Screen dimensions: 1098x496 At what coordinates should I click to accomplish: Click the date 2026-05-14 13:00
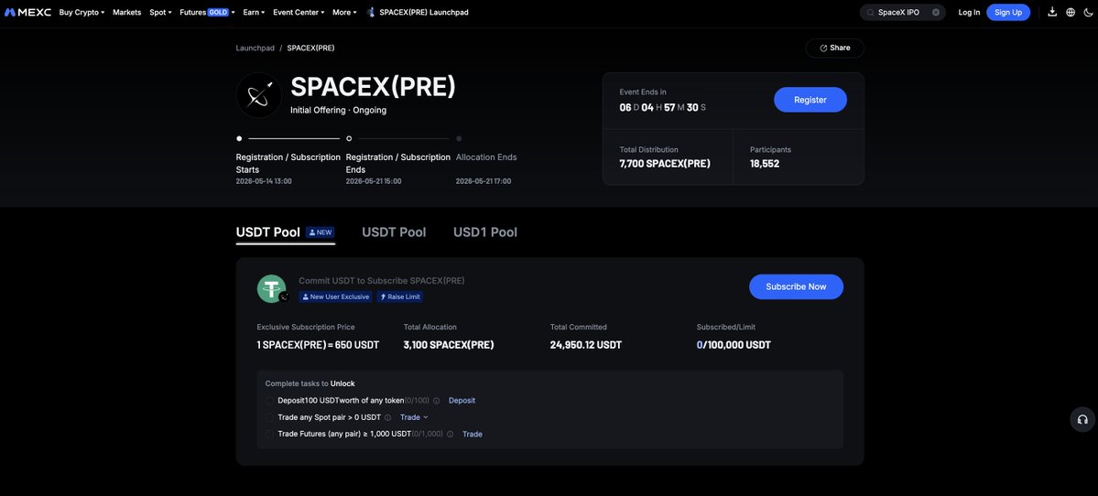264,181
